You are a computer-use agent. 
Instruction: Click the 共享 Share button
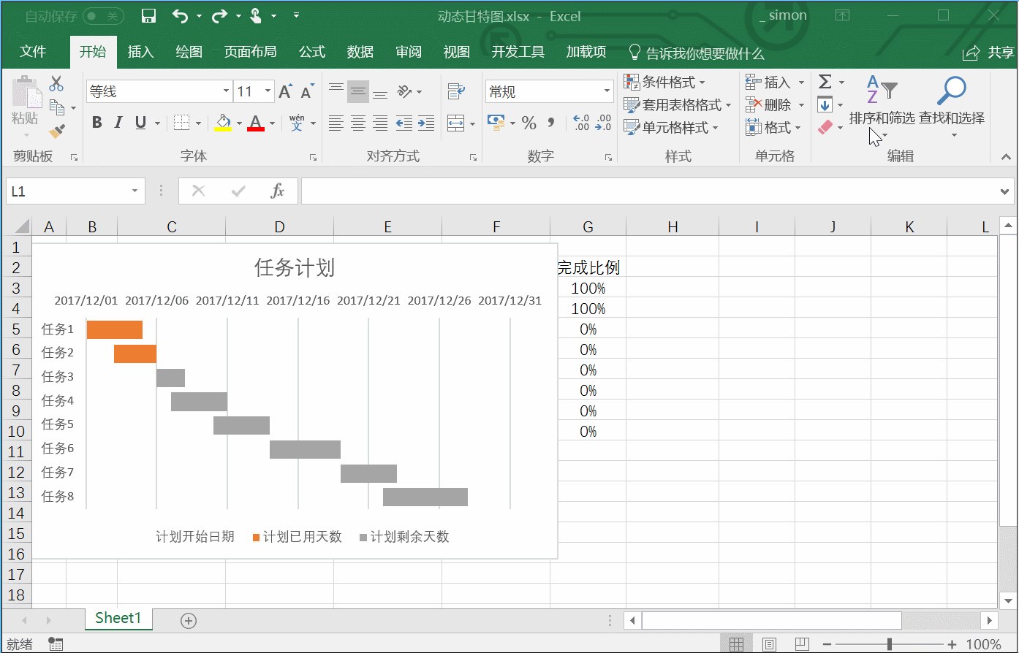[989, 53]
